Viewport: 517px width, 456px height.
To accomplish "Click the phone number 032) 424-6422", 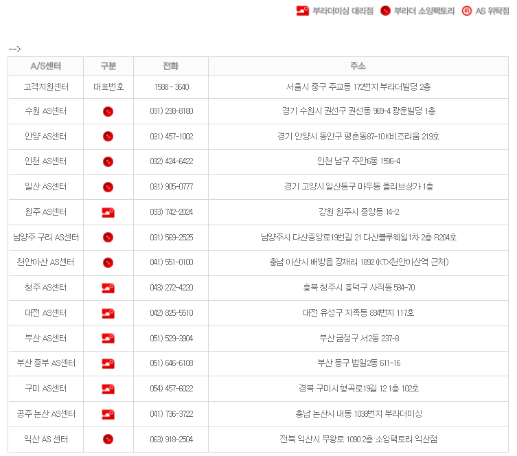I will pos(172,161).
